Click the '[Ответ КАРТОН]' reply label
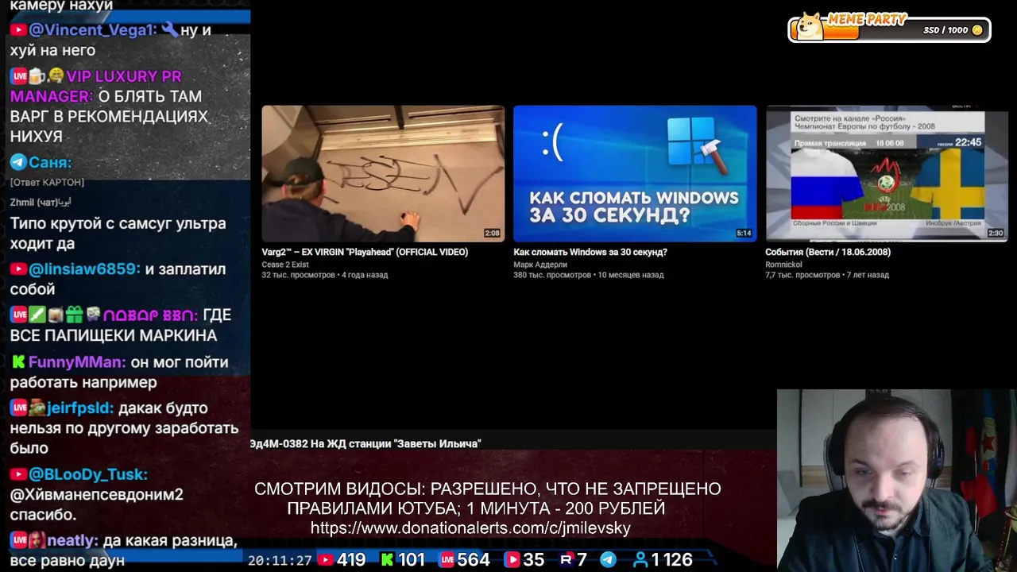1017x572 pixels. tap(47, 182)
